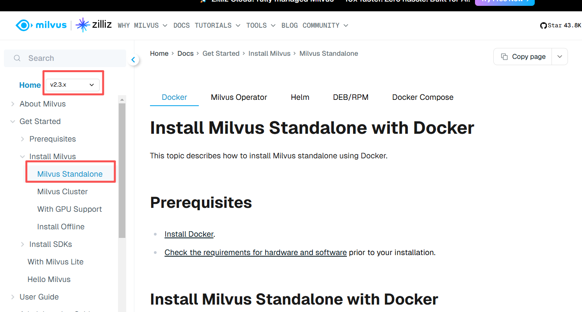
Task: Click into the Search field
Action: click(65, 58)
